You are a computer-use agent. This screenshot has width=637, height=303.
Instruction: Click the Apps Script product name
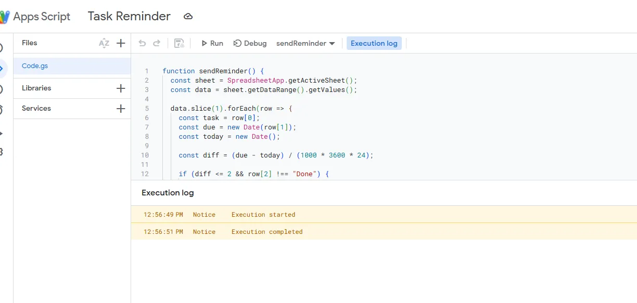[42, 17]
